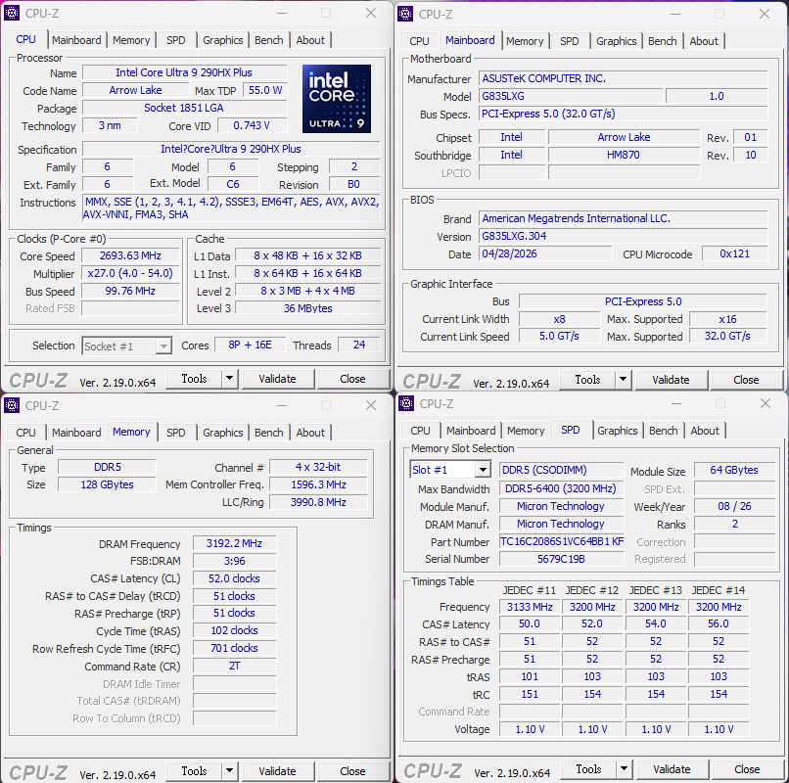Screen dimensions: 789x783
Task: Click Validate in the CPU window
Action: [277, 379]
